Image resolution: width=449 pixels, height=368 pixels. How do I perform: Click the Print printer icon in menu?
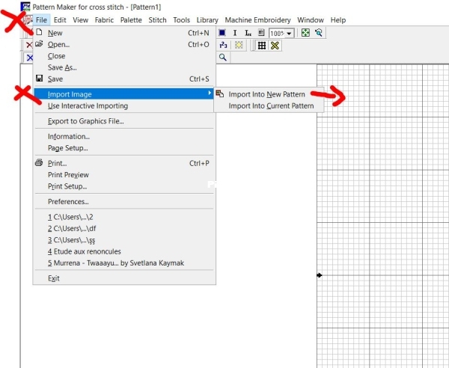click(x=39, y=162)
